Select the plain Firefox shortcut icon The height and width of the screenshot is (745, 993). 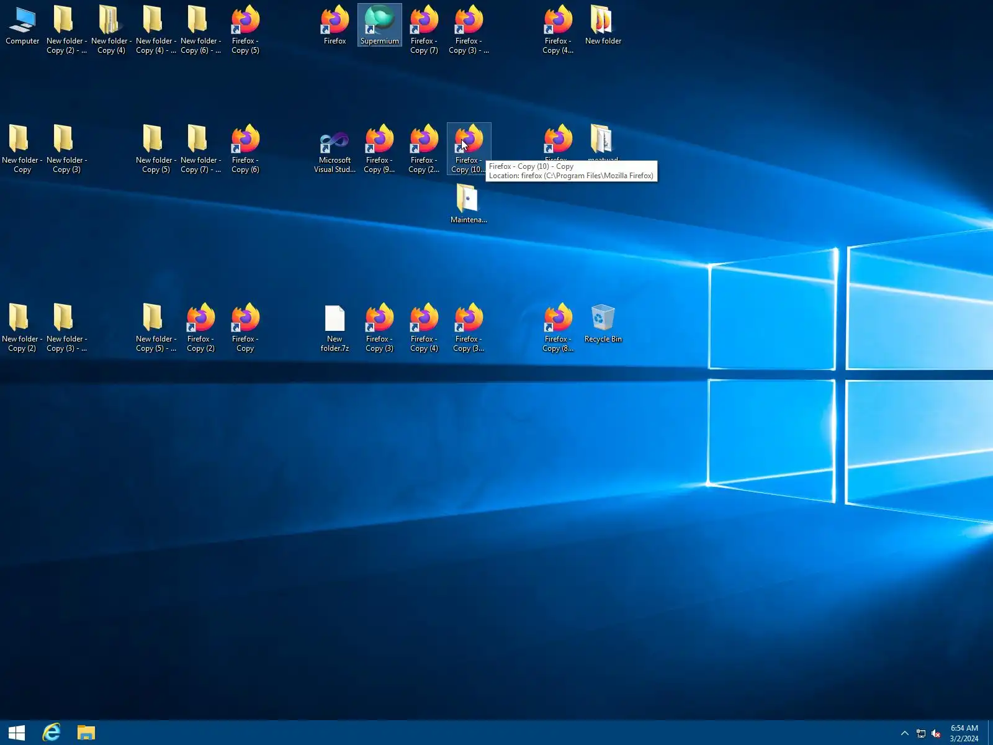point(335,25)
